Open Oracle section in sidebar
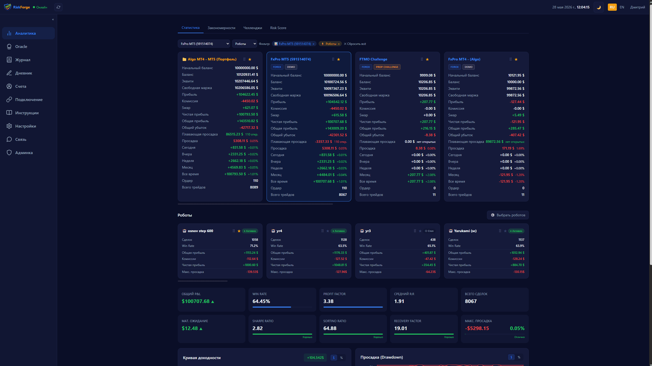The width and height of the screenshot is (652, 366). pos(28,46)
